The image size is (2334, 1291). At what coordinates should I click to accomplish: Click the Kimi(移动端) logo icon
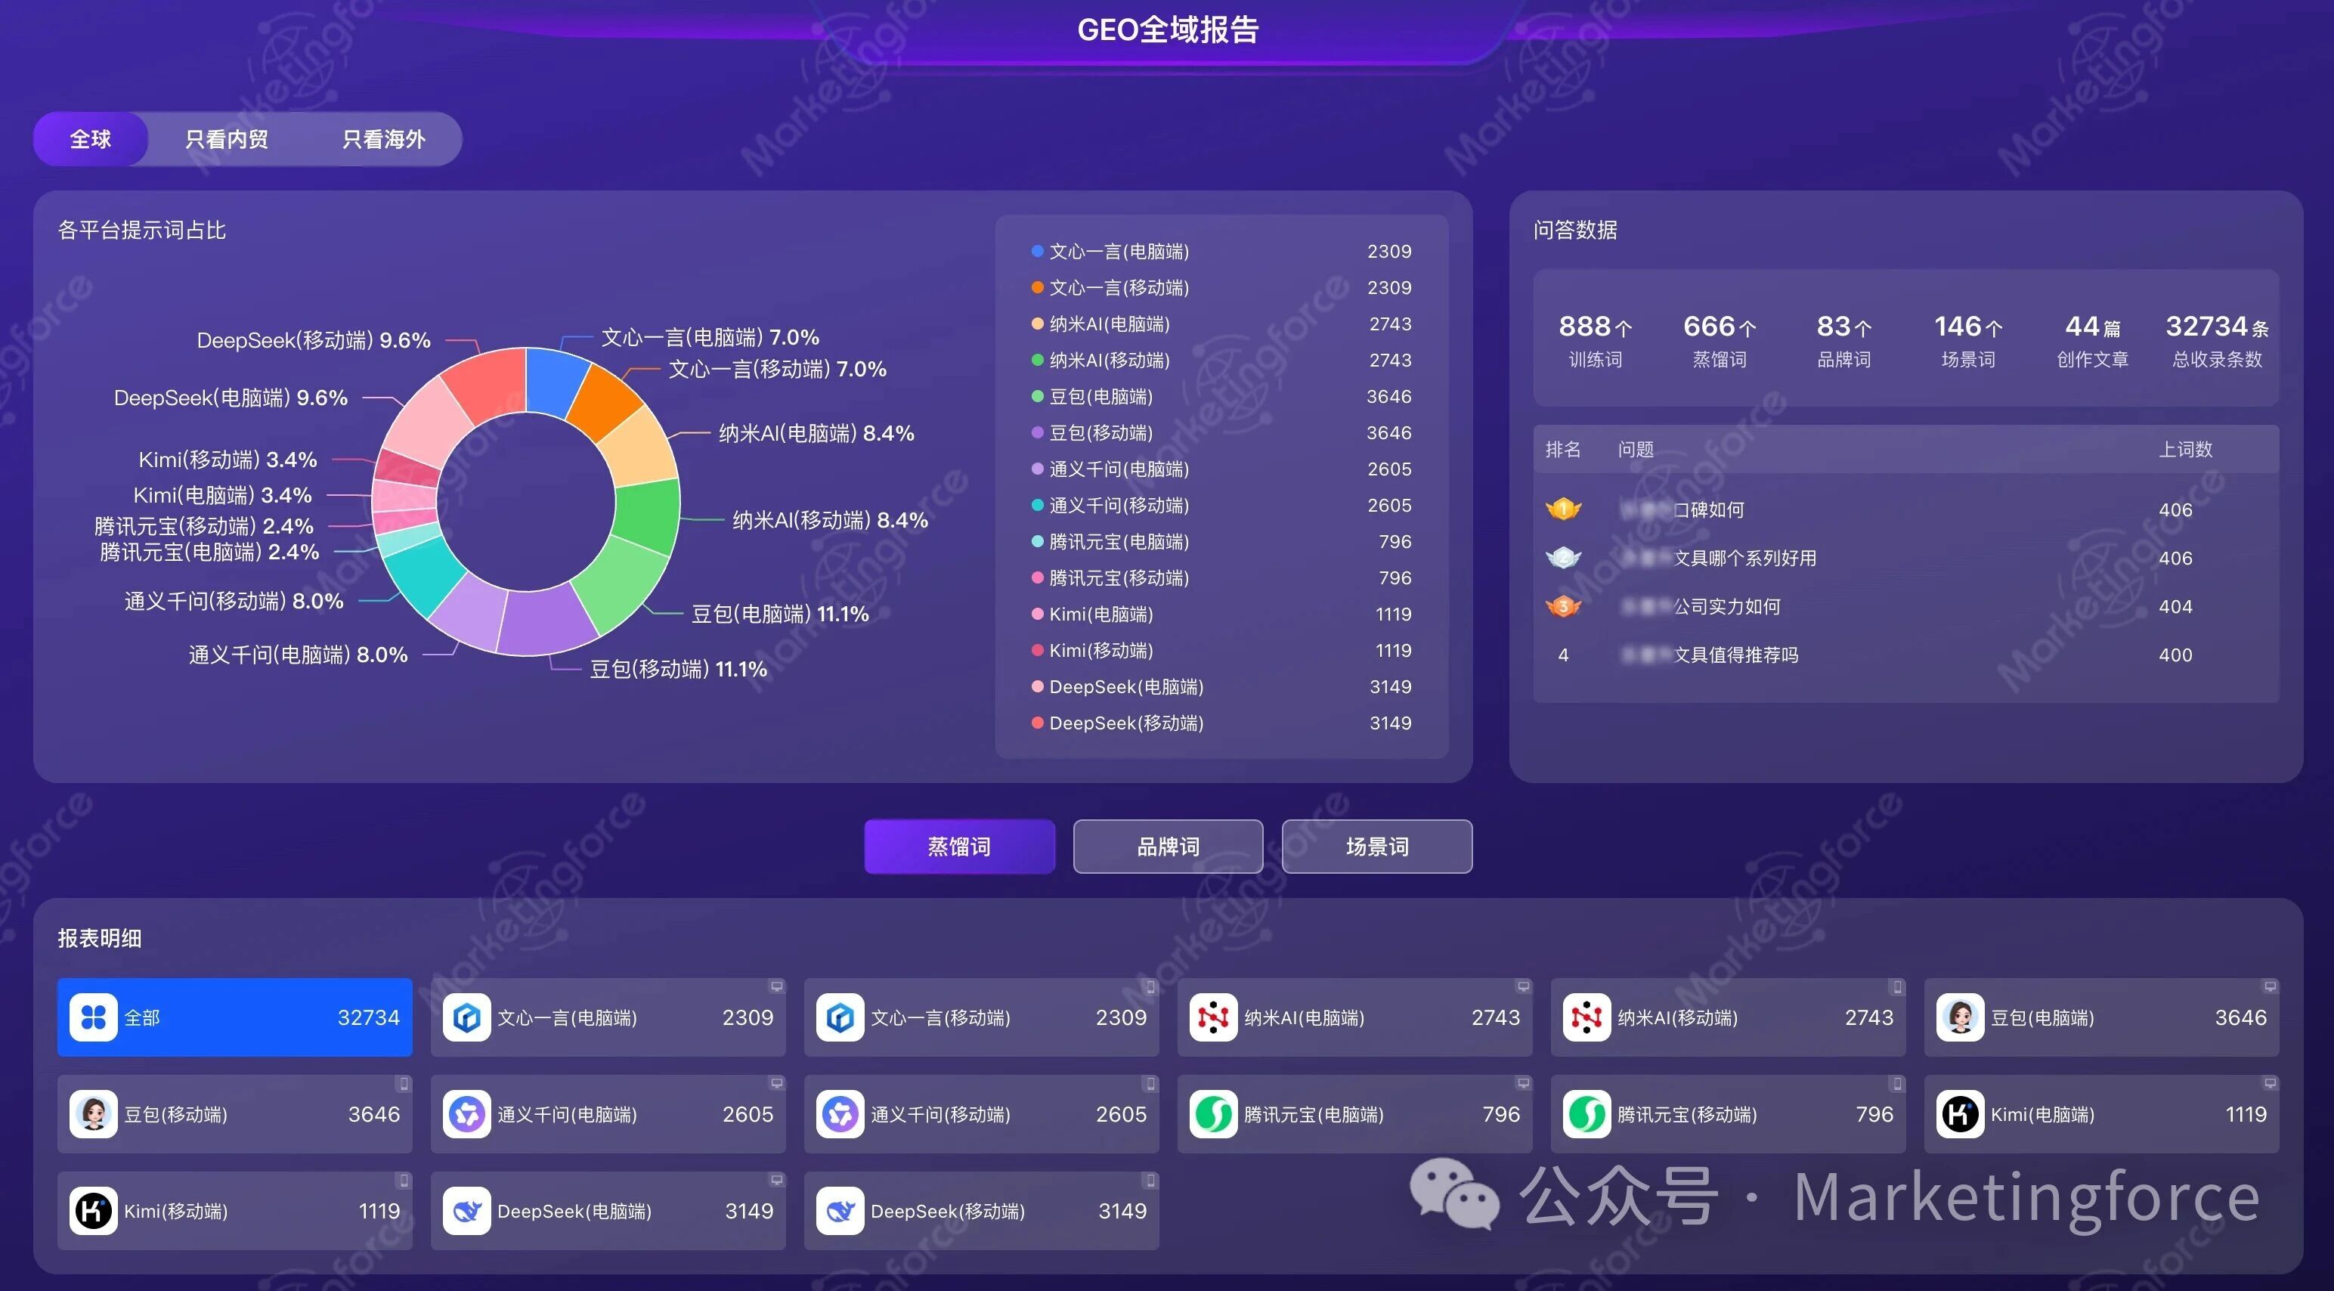coord(93,1212)
